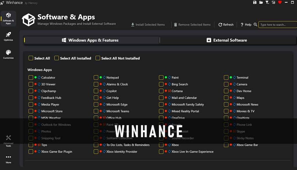Click the red heart donate icon
The width and height of the screenshot is (297, 170).
tap(280, 2)
